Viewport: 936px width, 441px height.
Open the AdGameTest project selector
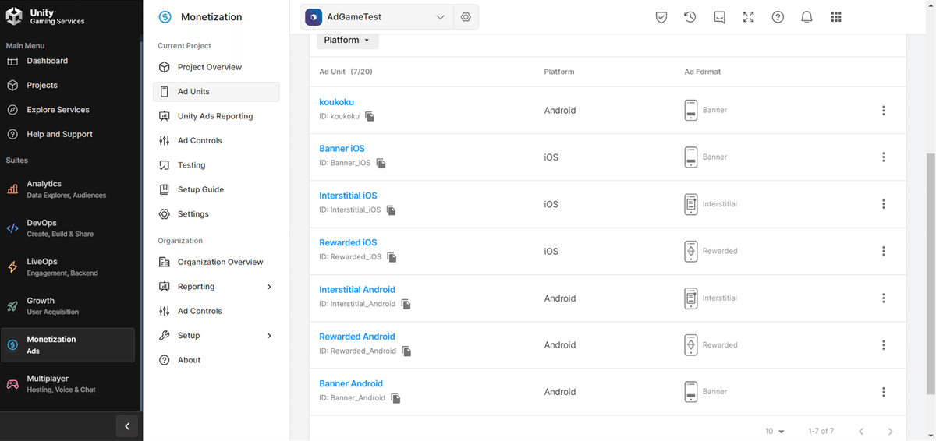(x=376, y=17)
